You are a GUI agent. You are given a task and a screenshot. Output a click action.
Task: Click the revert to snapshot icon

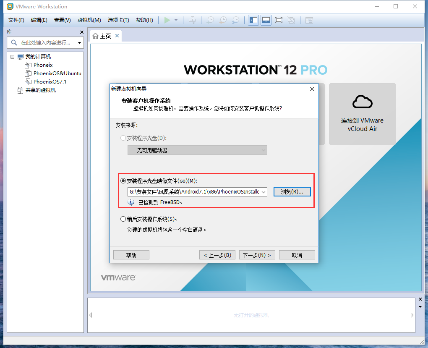click(x=223, y=20)
